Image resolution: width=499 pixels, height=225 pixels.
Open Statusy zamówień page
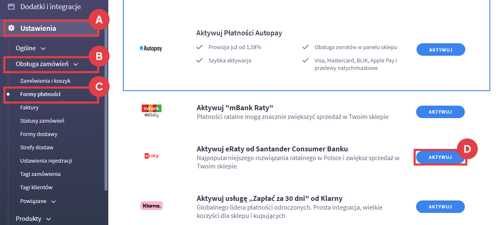pos(42,121)
